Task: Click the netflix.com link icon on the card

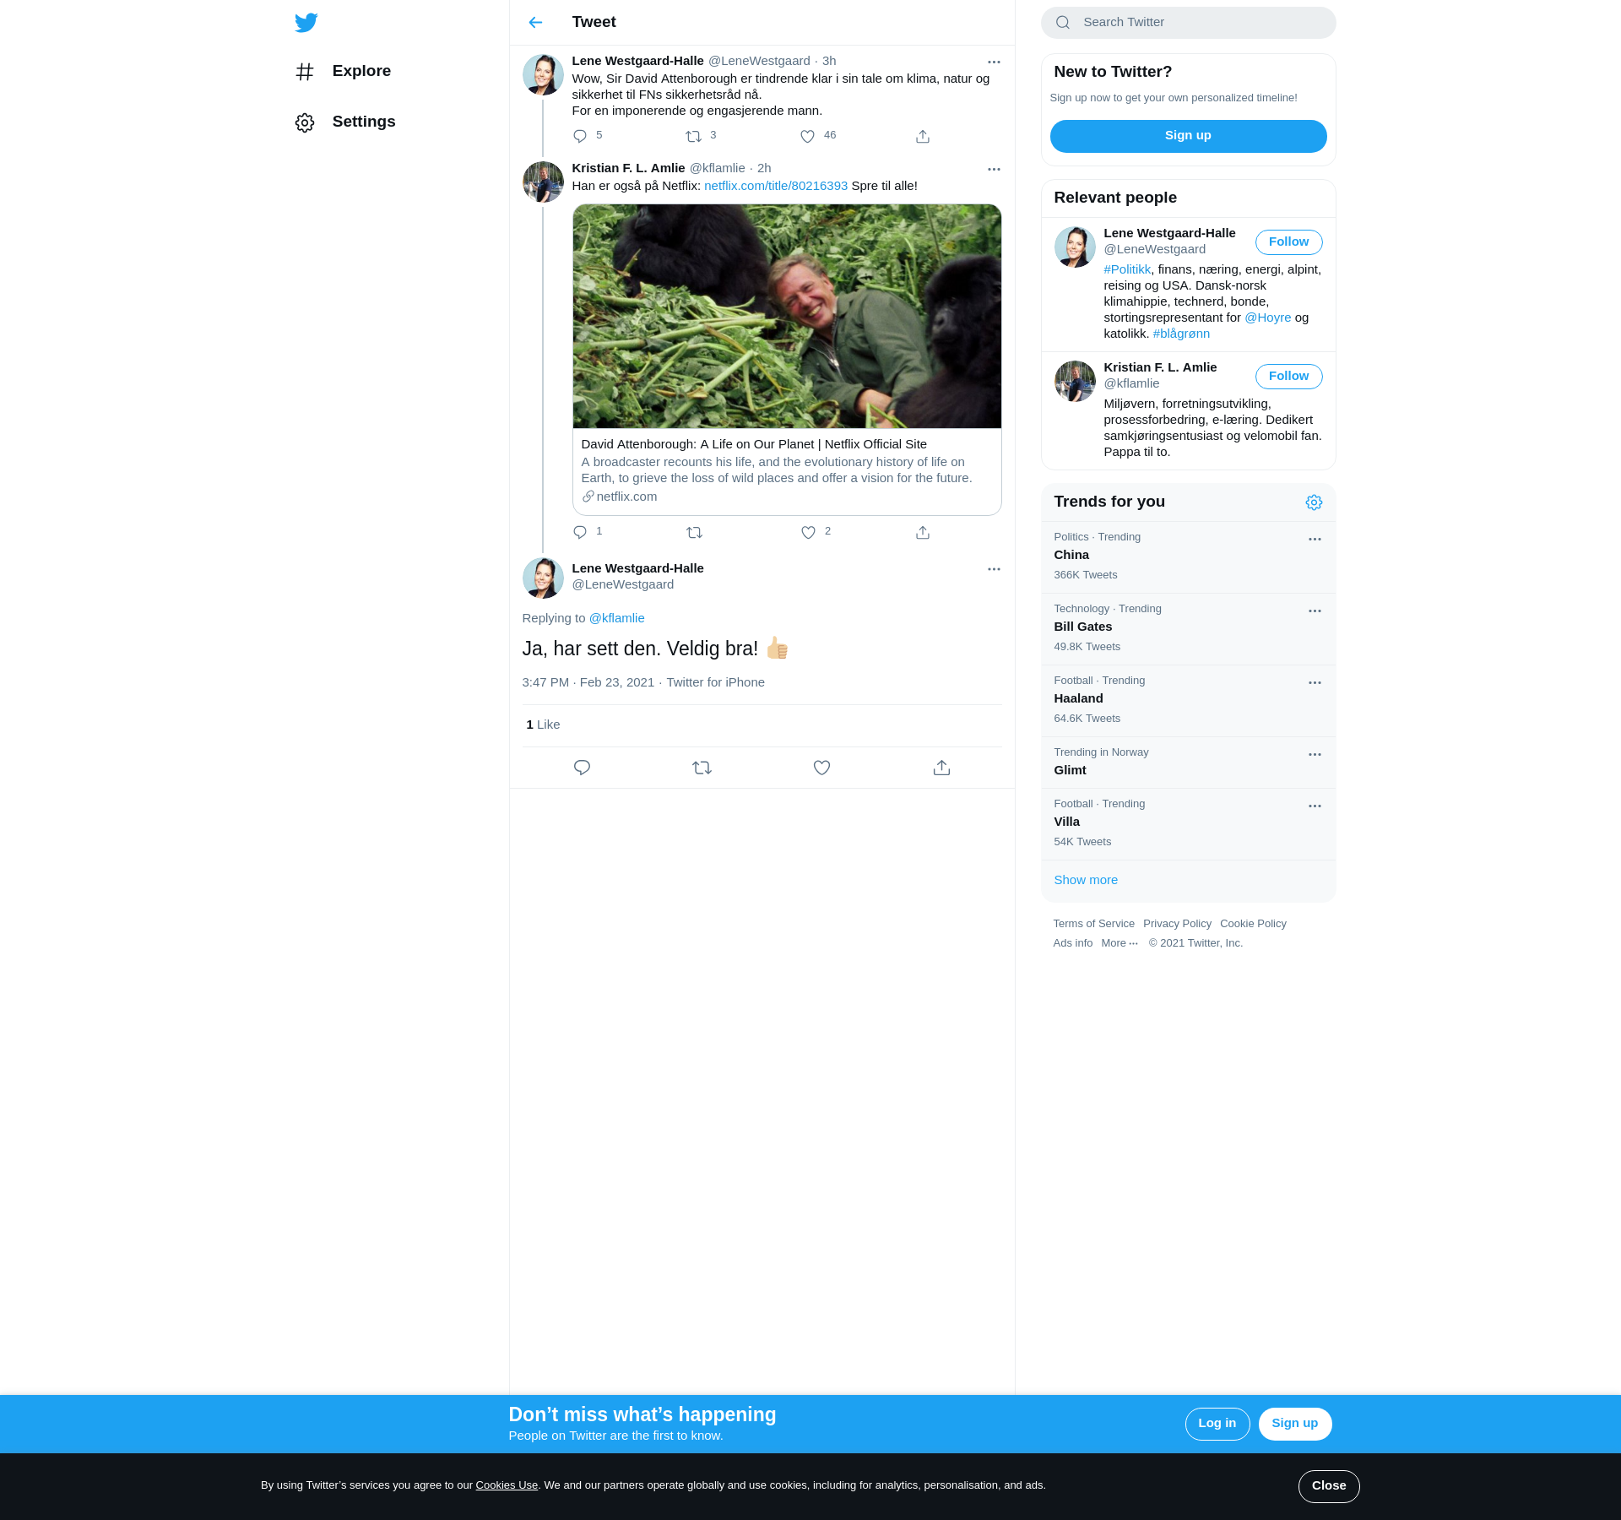Action: [588, 497]
